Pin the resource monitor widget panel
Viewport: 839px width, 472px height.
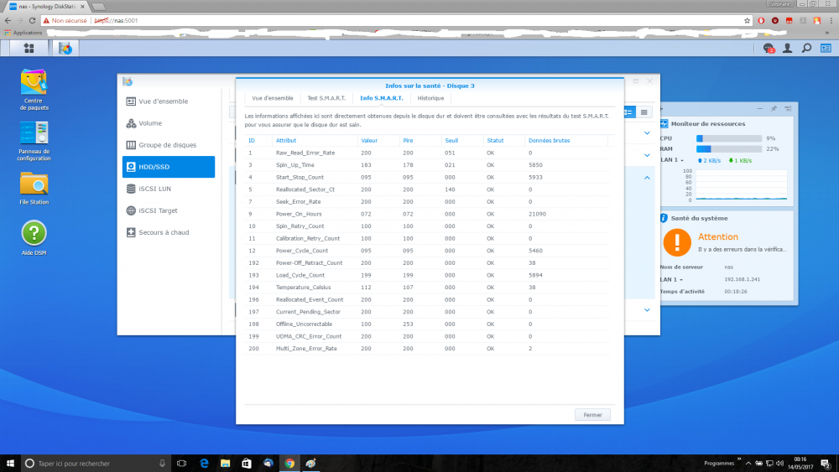point(773,109)
